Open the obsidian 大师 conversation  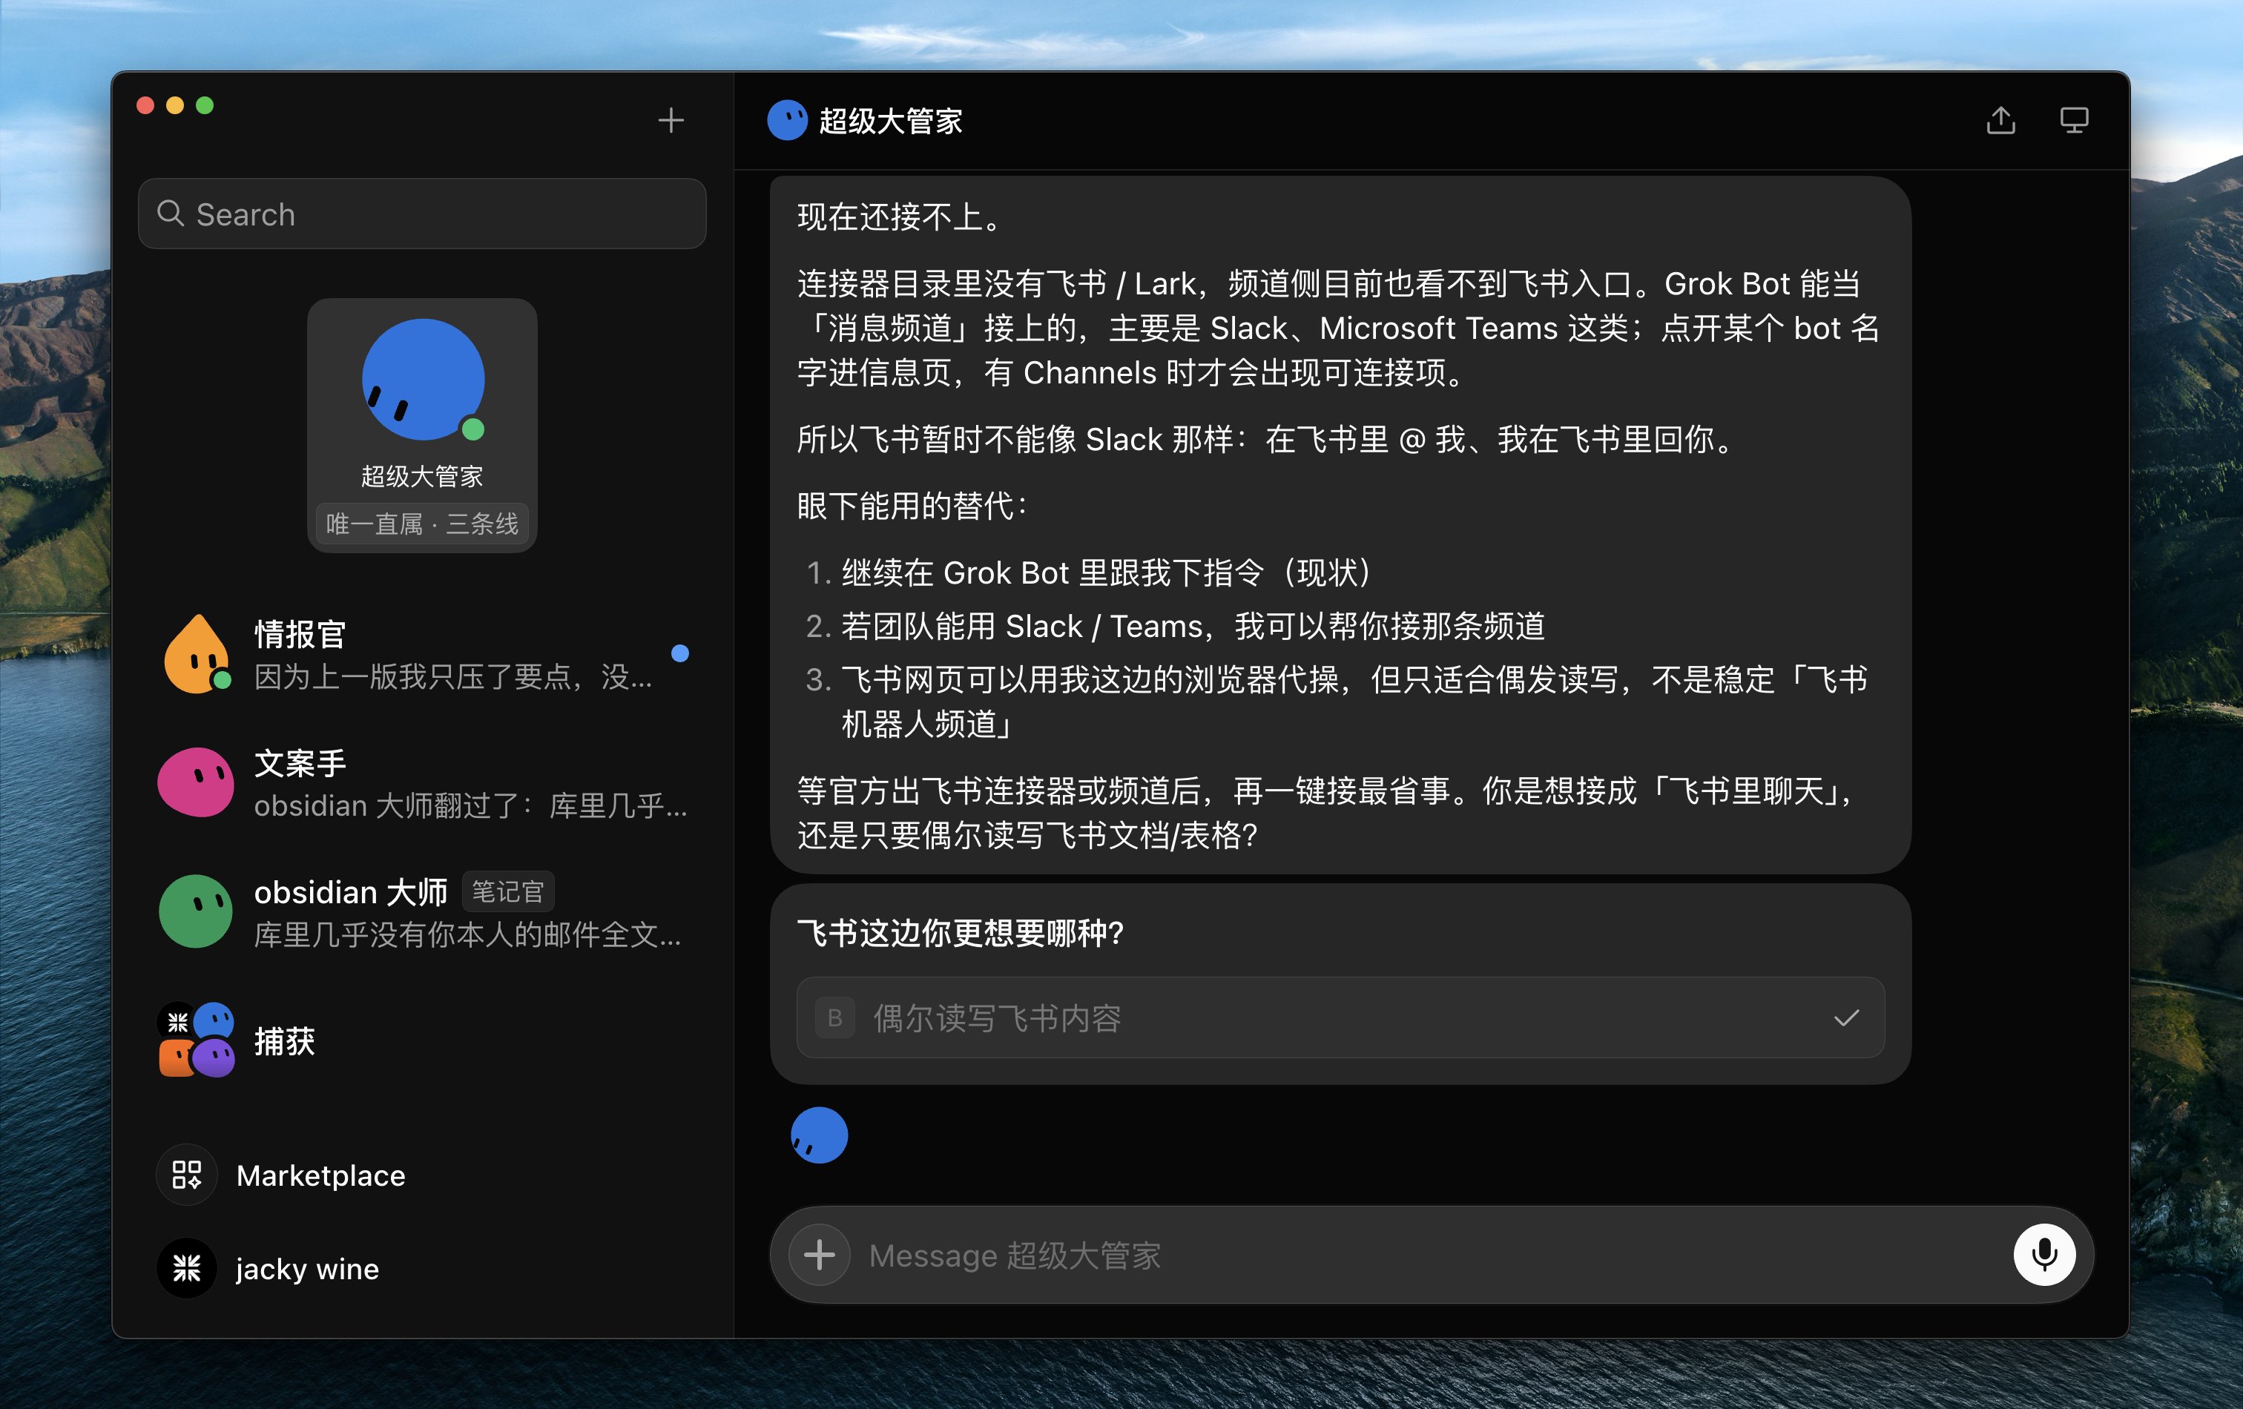(x=422, y=911)
